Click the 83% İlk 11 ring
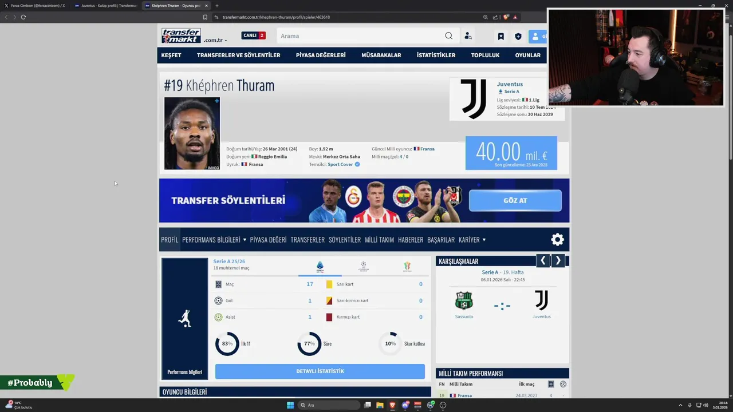The width and height of the screenshot is (733, 412). pos(227,344)
